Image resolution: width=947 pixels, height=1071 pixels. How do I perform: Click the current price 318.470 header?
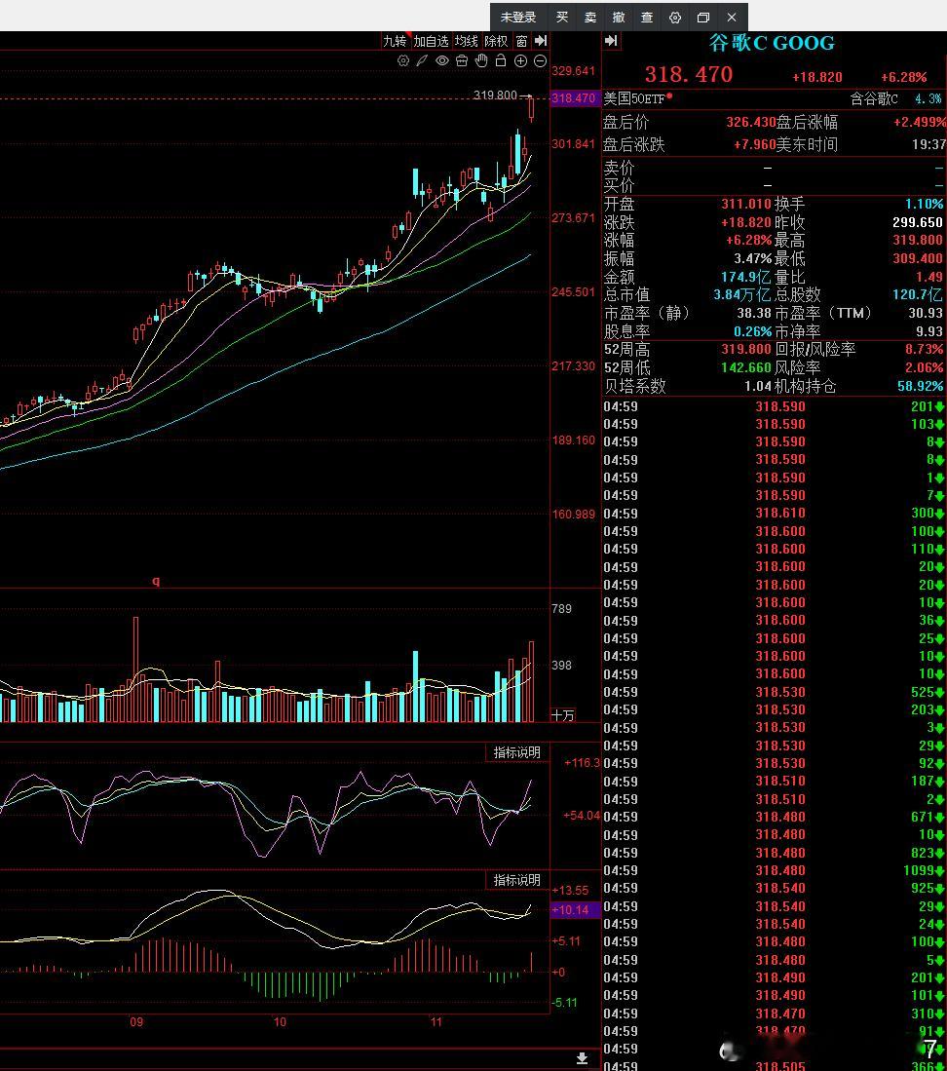689,74
